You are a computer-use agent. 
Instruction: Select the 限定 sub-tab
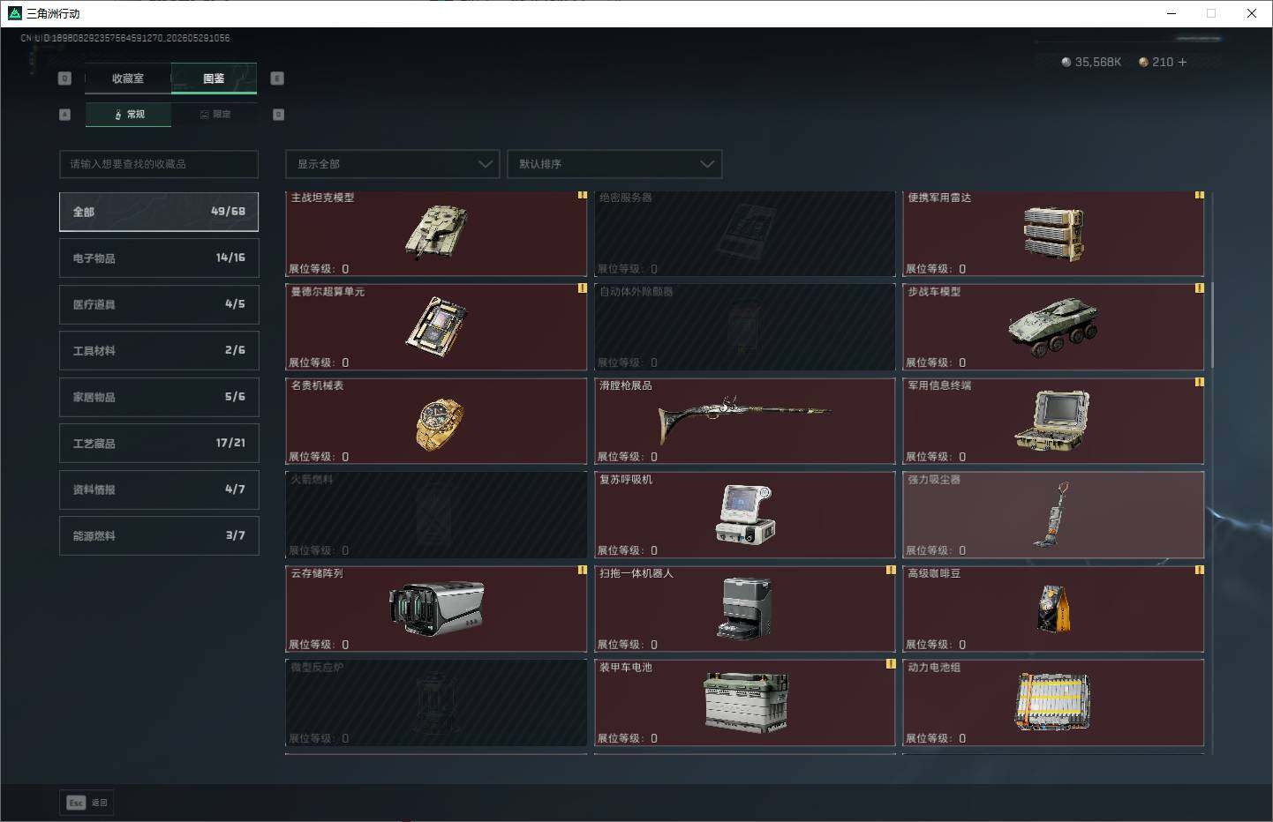215,115
